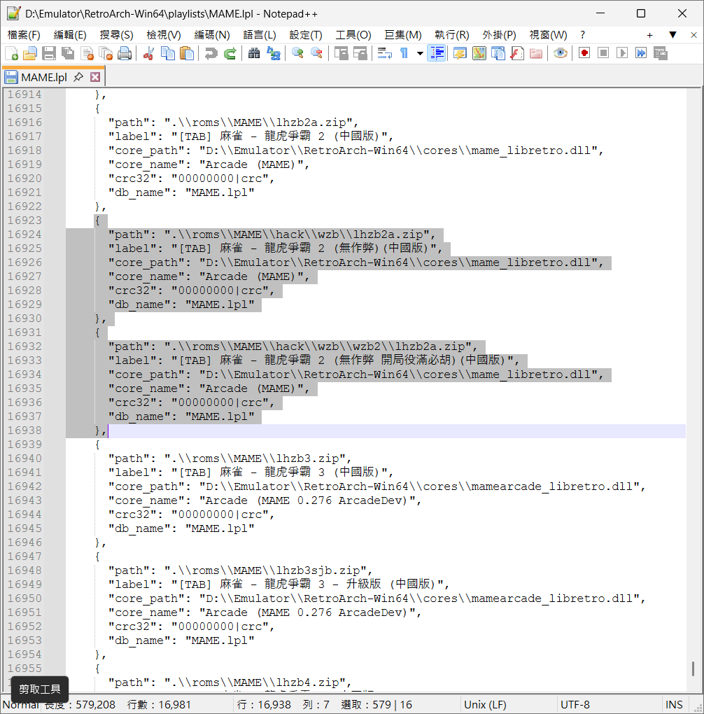Toggle INS insert mode in status bar
704x714 pixels.
[674, 705]
